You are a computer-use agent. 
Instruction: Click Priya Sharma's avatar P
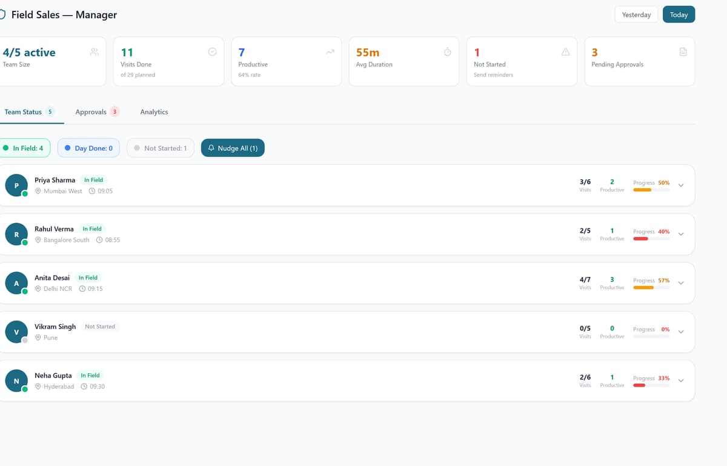[x=16, y=185]
